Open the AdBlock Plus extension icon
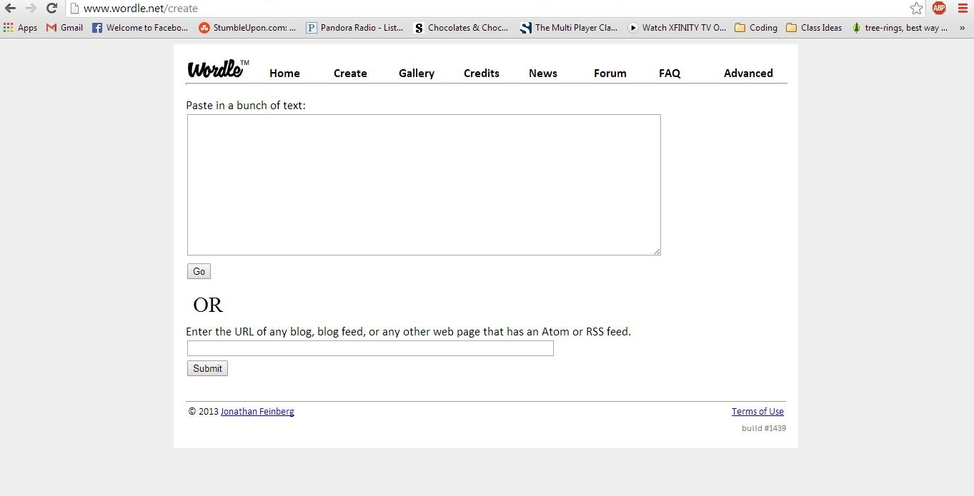The height and width of the screenshot is (496, 974). point(939,8)
